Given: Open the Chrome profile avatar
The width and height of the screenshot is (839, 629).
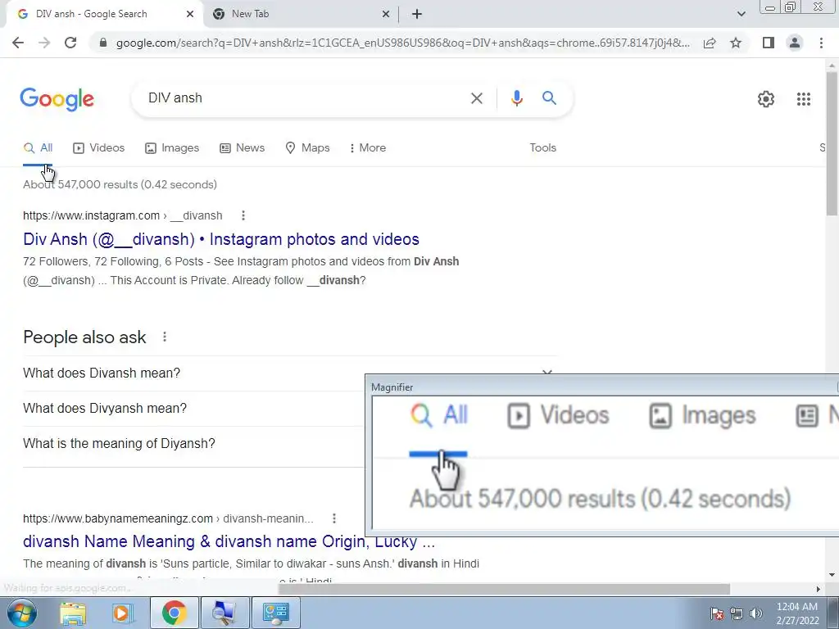Looking at the screenshot, I should pos(795,43).
